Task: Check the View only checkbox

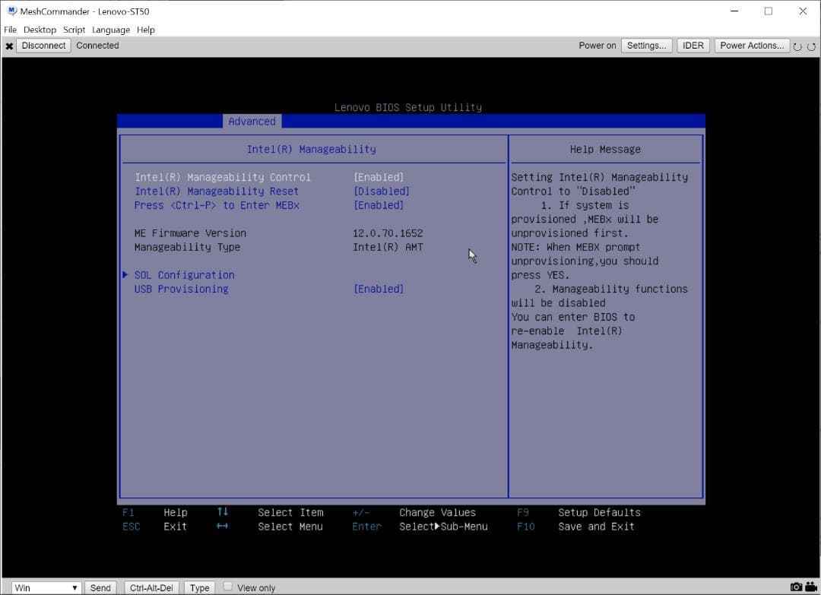Action: [x=228, y=587]
